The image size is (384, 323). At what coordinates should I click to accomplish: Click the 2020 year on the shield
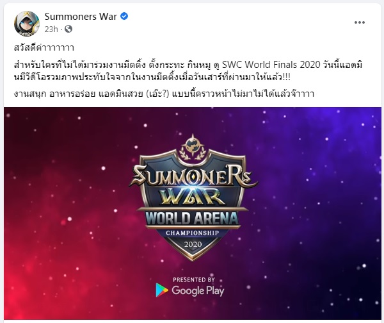tap(193, 245)
